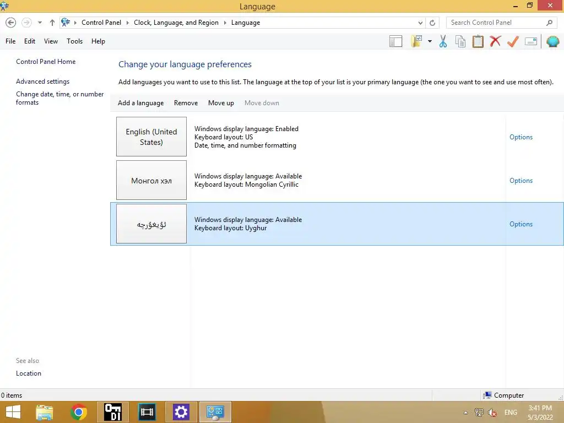
Task: Show hidden tray icons arrow
Action: [466, 413]
